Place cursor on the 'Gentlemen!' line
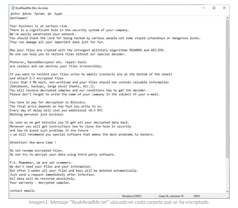Image resolution: width=238 pixels, height=208 pixels. pyautogui.click(x=19, y=18)
